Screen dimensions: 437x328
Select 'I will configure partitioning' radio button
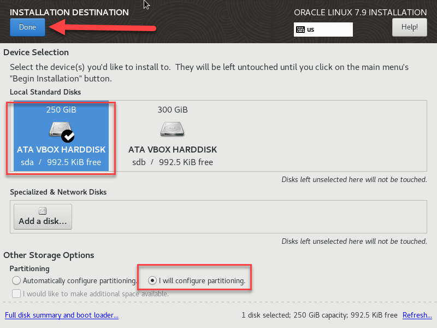tap(152, 280)
